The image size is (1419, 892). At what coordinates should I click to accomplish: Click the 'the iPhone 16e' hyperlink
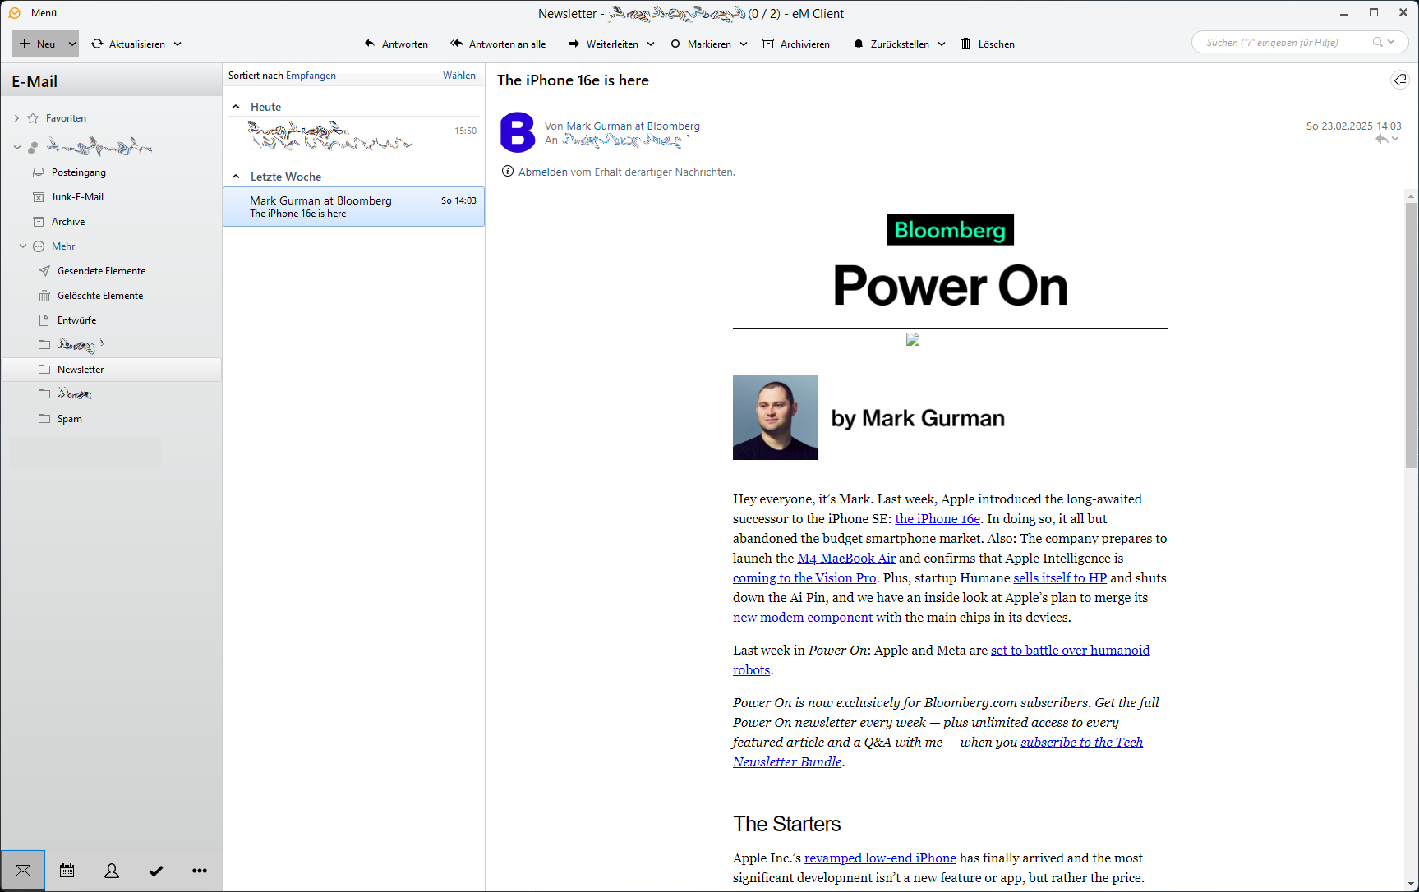(x=938, y=519)
